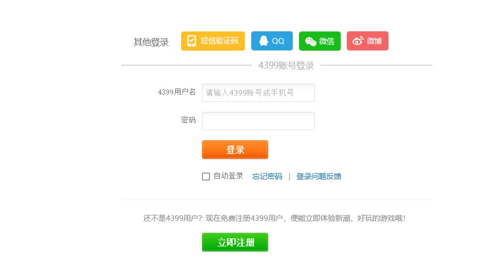Screen dimensions: 504x279
Task: Focus the 4399用户名 input field
Action: pyautogui.click(x=258, y=93)
